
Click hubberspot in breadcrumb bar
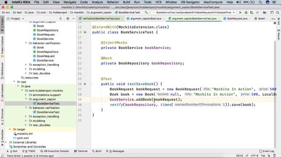click(60, 12)
